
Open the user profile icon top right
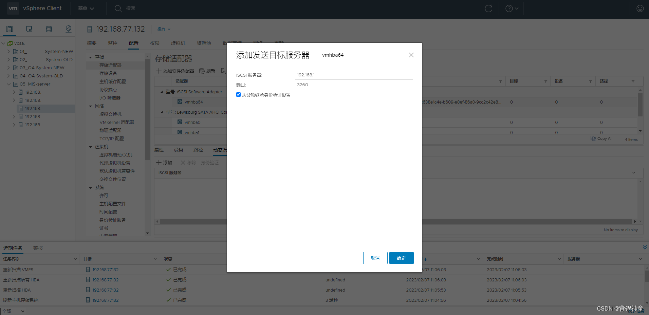[640, 8]
